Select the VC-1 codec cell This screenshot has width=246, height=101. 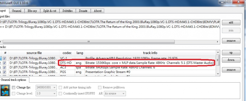[67, 58]
